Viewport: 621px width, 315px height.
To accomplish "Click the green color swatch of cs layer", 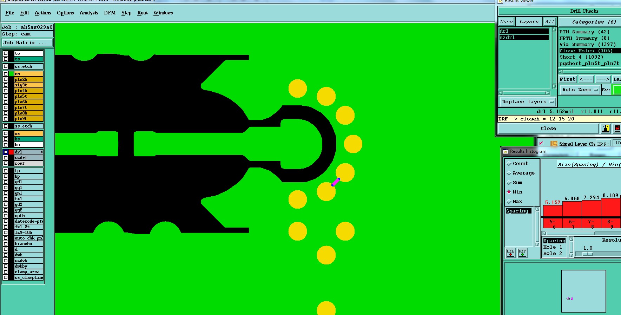I will (11, 74).
